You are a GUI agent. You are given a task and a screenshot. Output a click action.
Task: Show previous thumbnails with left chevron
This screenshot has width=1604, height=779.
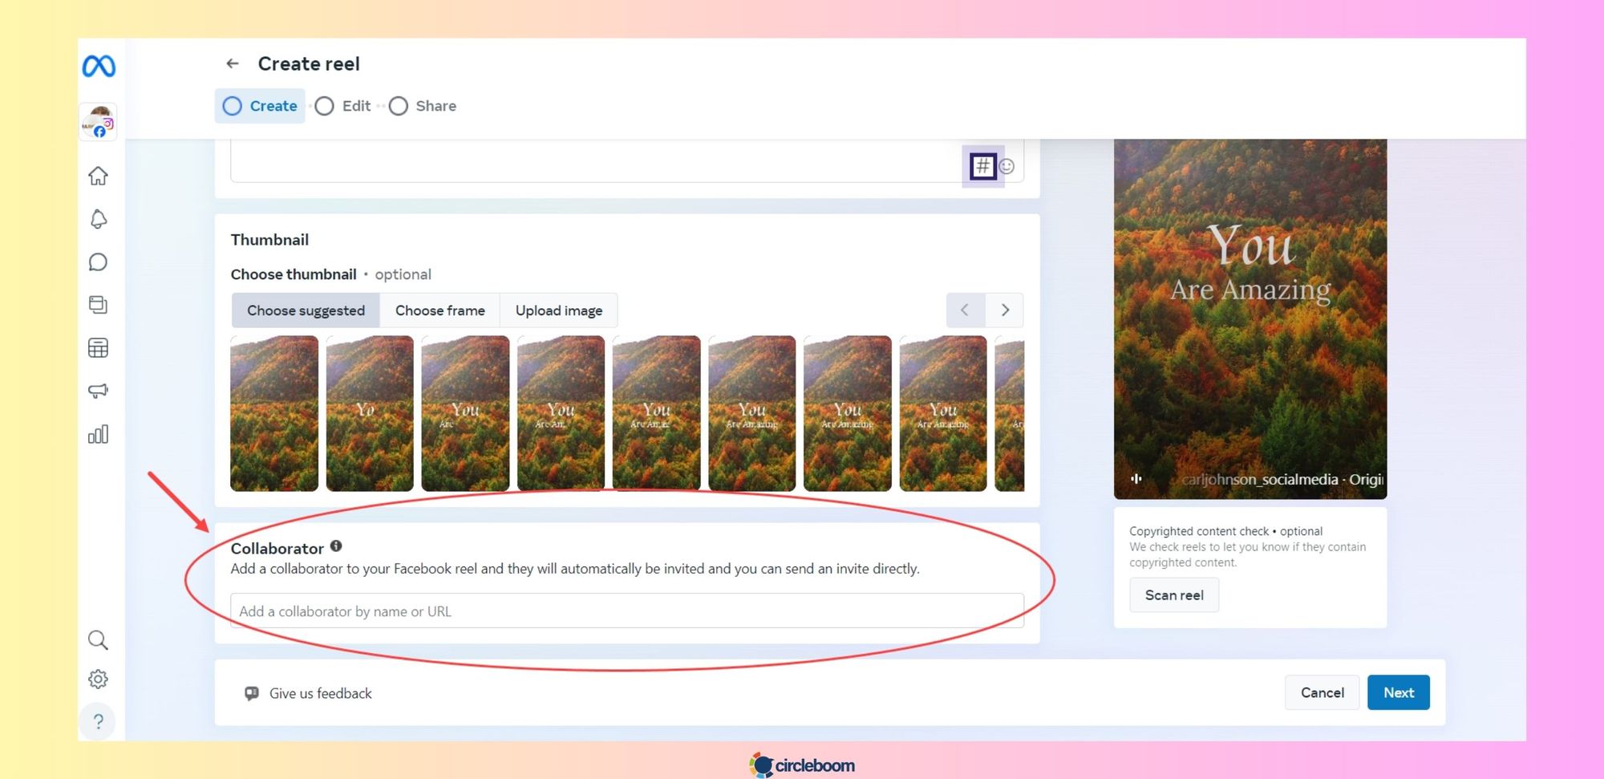pyautogui.click(x=965, y=310)
